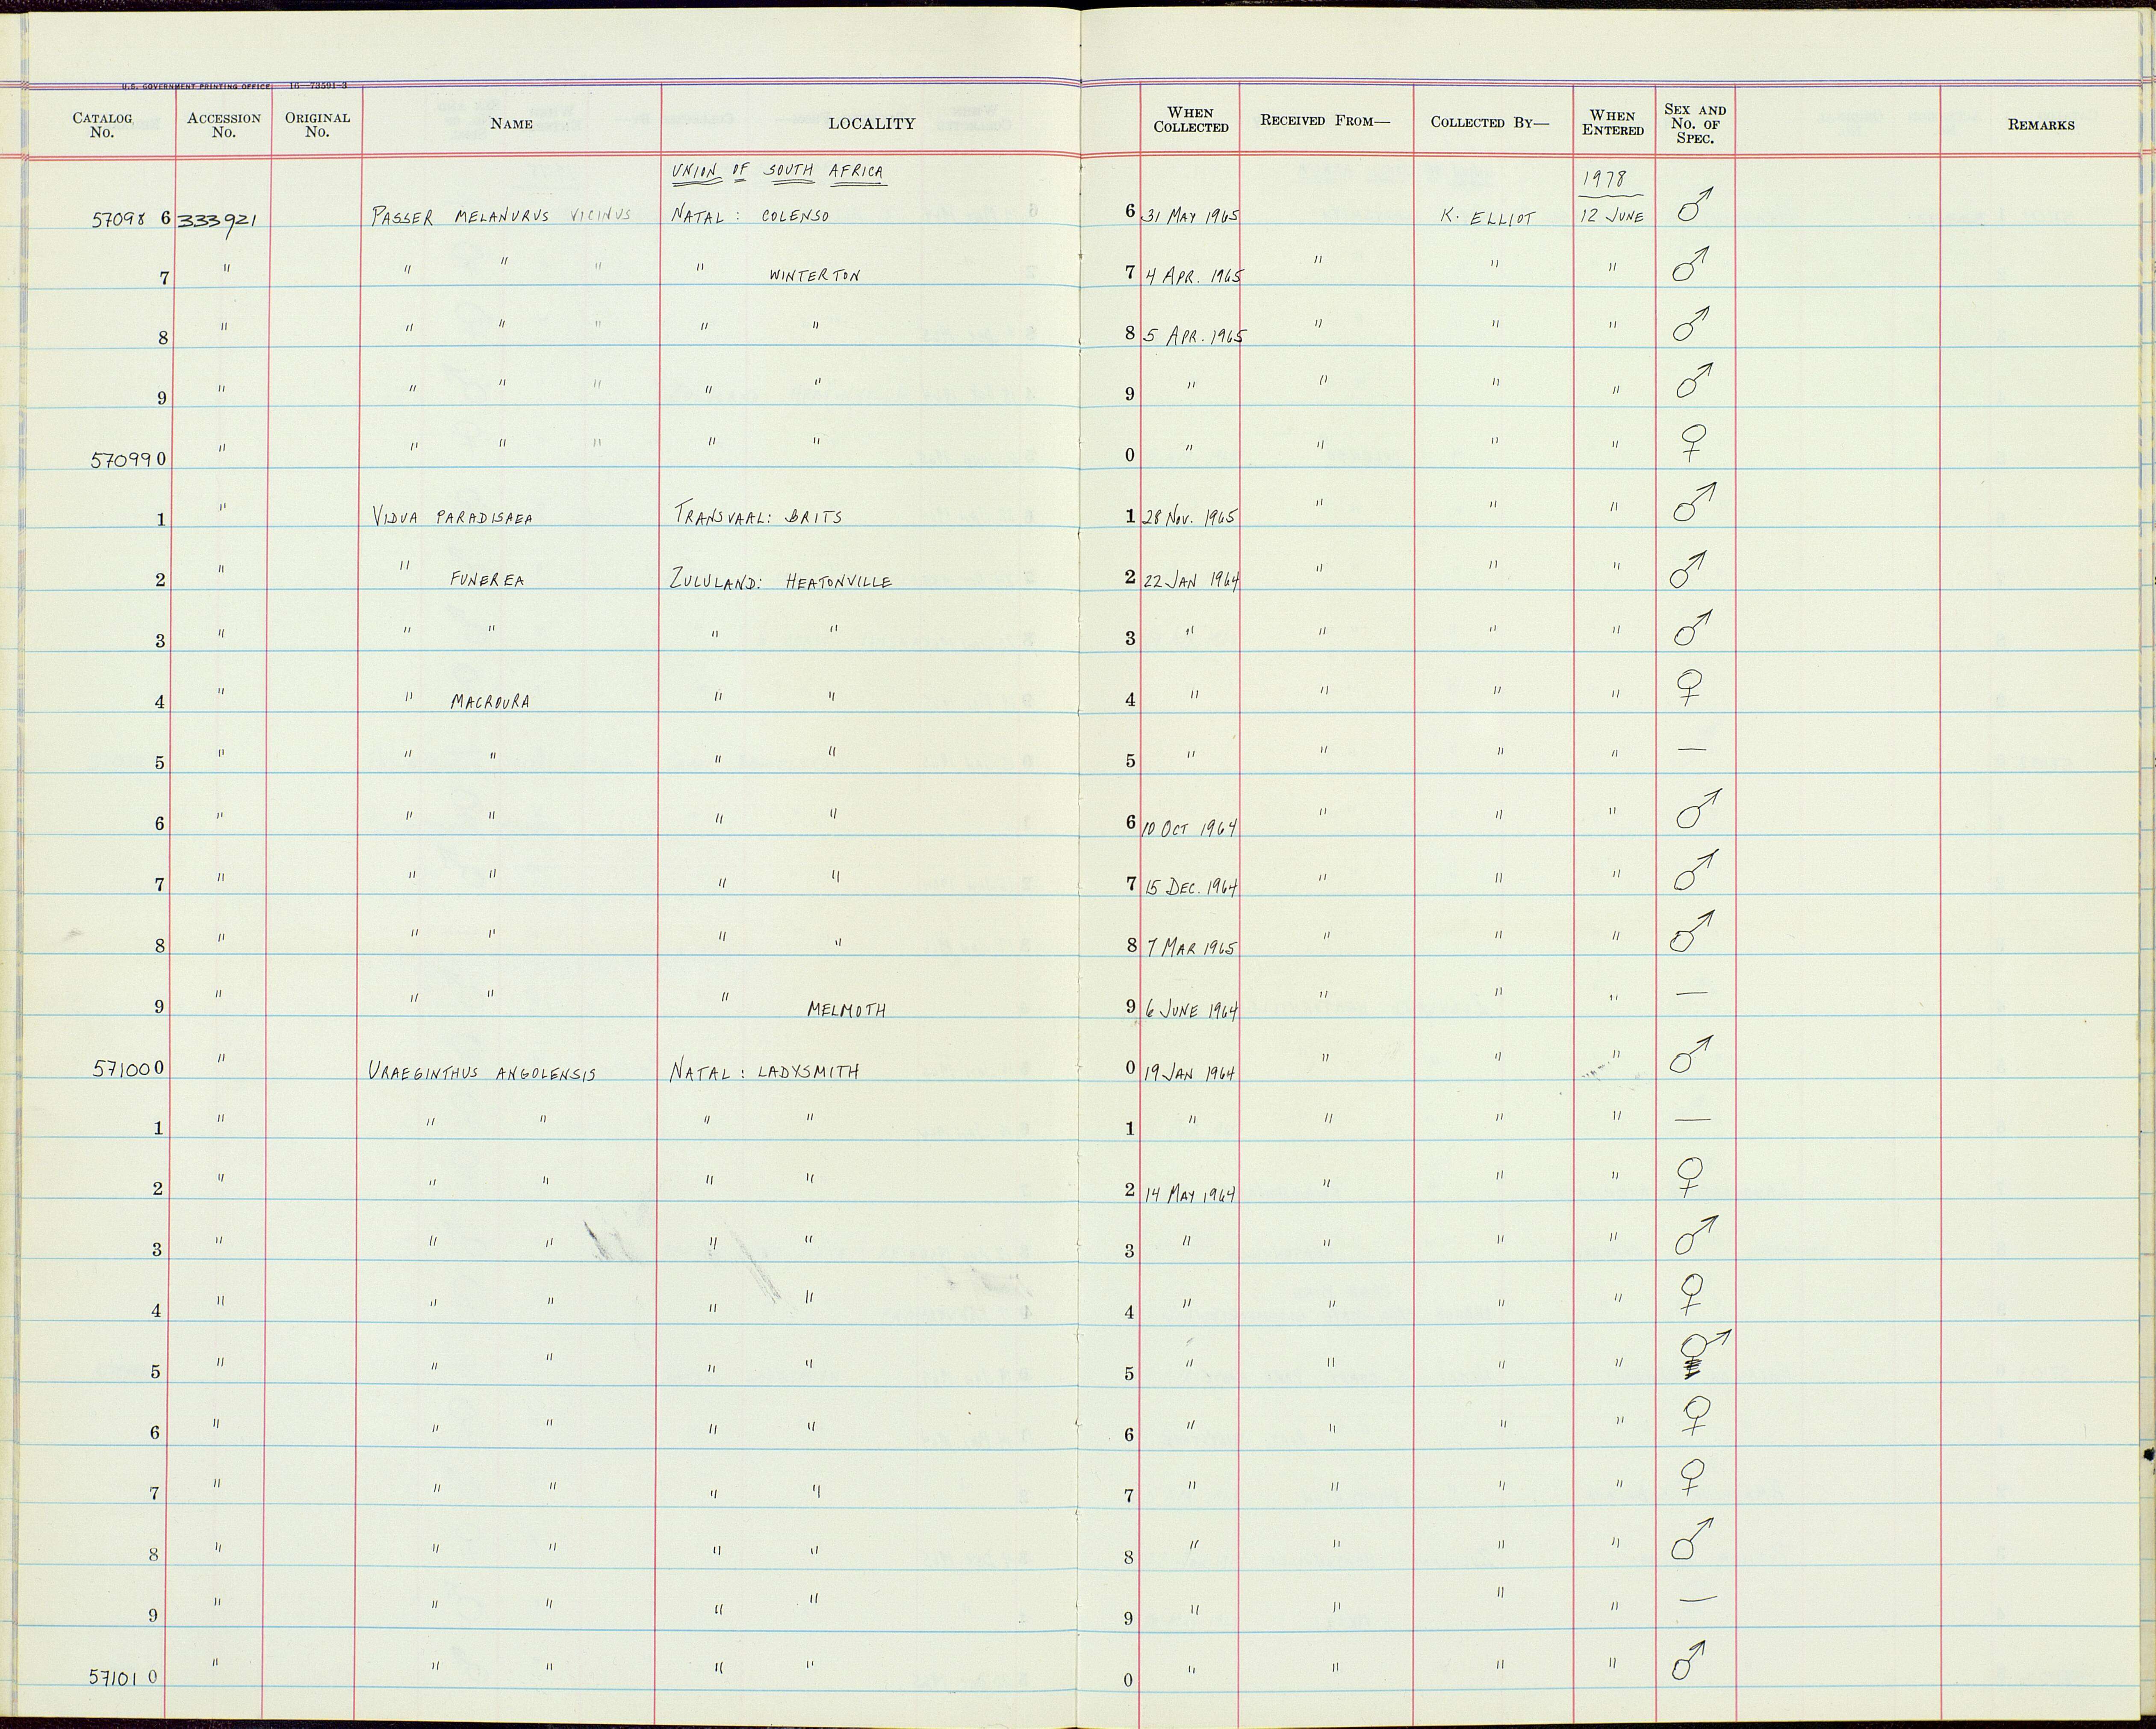Click the 'When Entered' column header
The height and width of the screenshot is (1729, 2156).
tap(1612, 122)
